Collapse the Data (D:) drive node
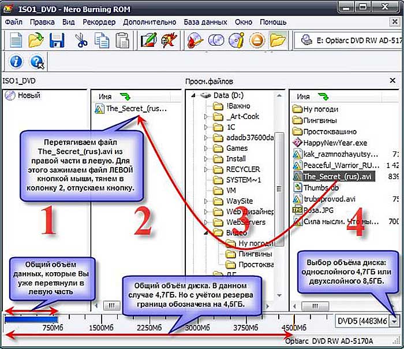The image size is (404, 349). click(x=193, y=95)
